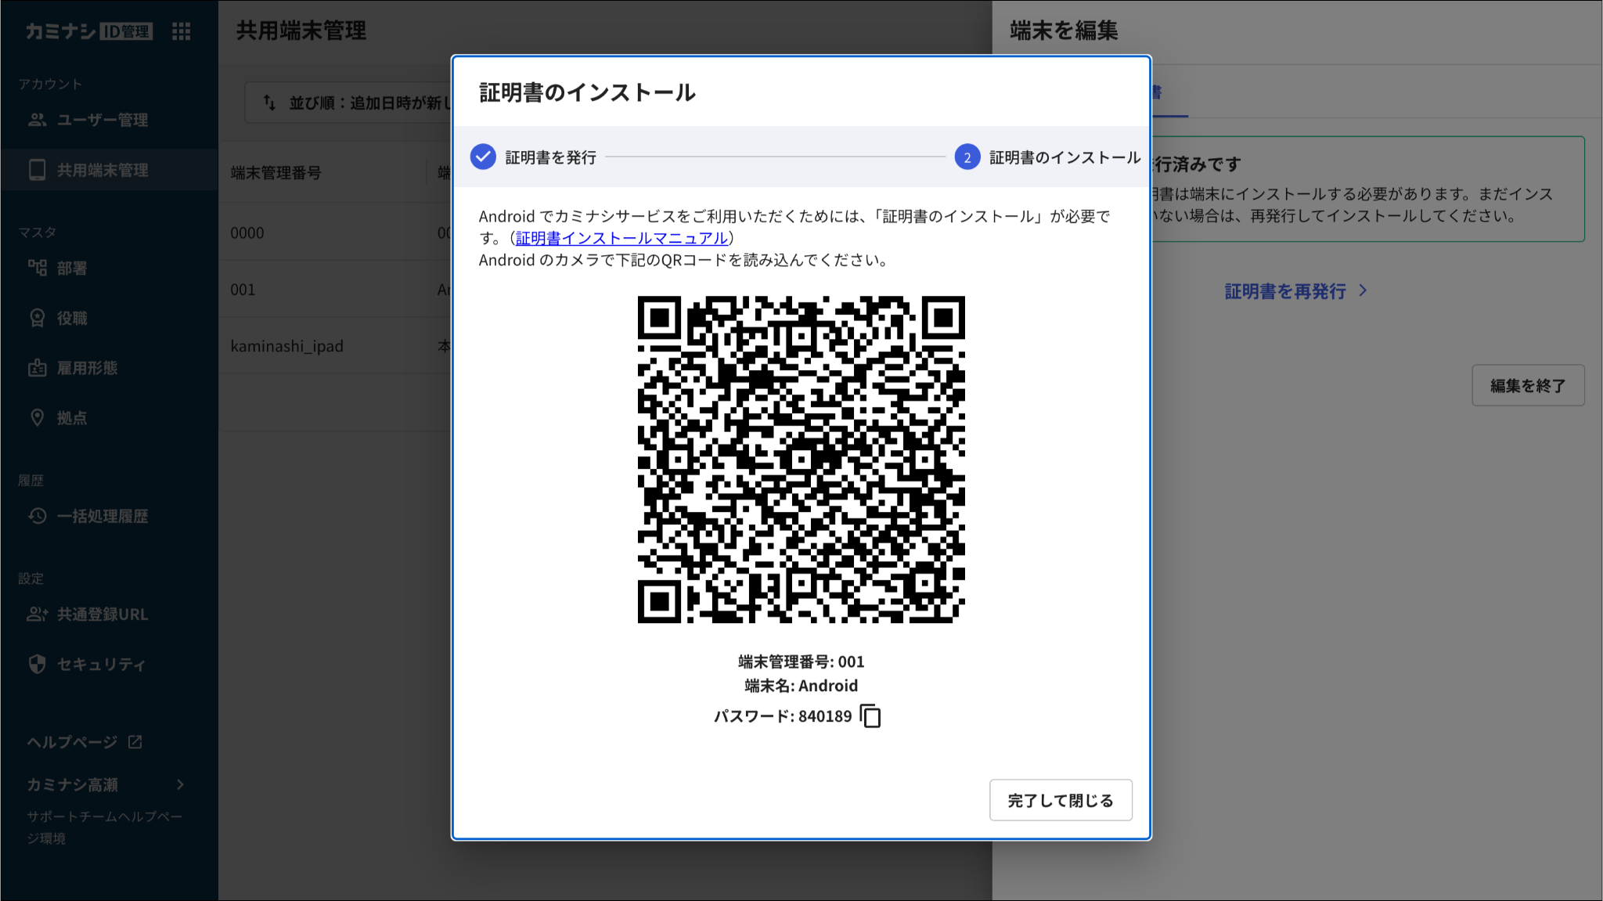Click the security shield icon

37,664
